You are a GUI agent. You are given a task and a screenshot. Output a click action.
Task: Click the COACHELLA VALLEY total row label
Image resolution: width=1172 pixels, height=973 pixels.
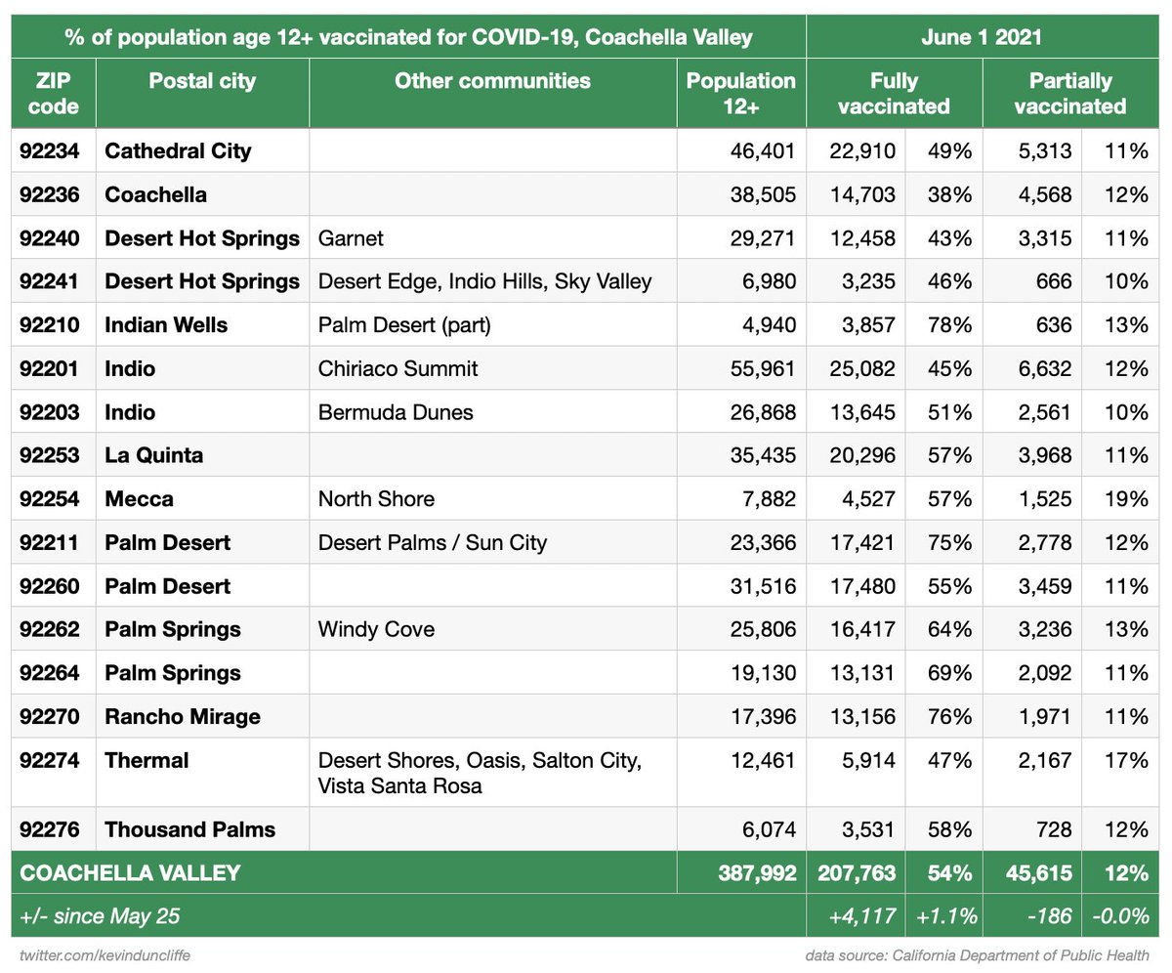pos(130,872)
